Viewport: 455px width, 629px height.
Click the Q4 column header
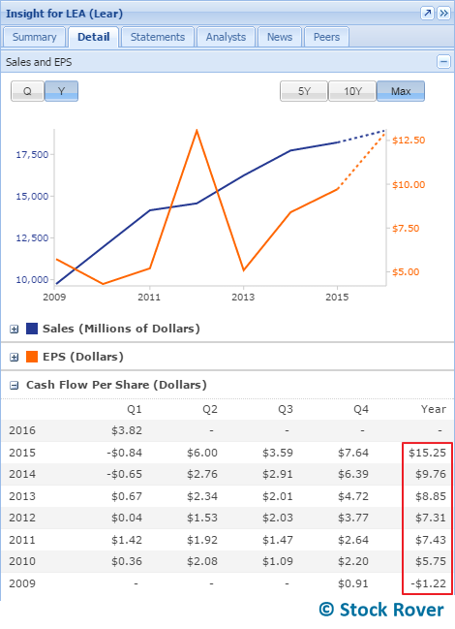pos(361,410)
